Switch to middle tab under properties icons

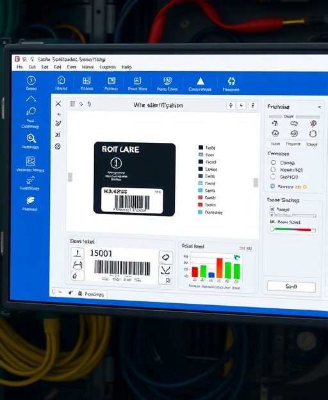pos(293,144)
